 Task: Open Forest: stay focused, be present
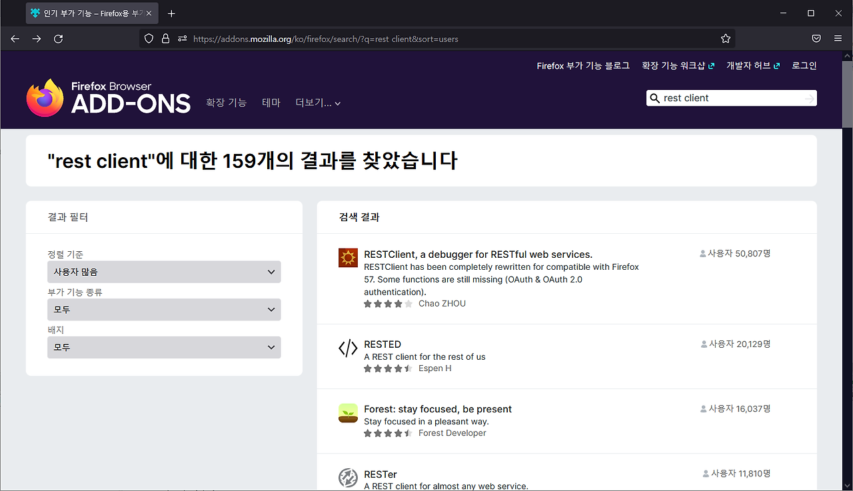(x=438, y=409)
